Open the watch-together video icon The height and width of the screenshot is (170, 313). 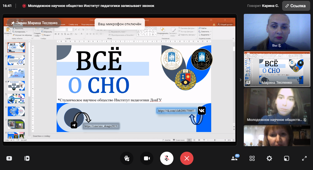click(27, 158)
